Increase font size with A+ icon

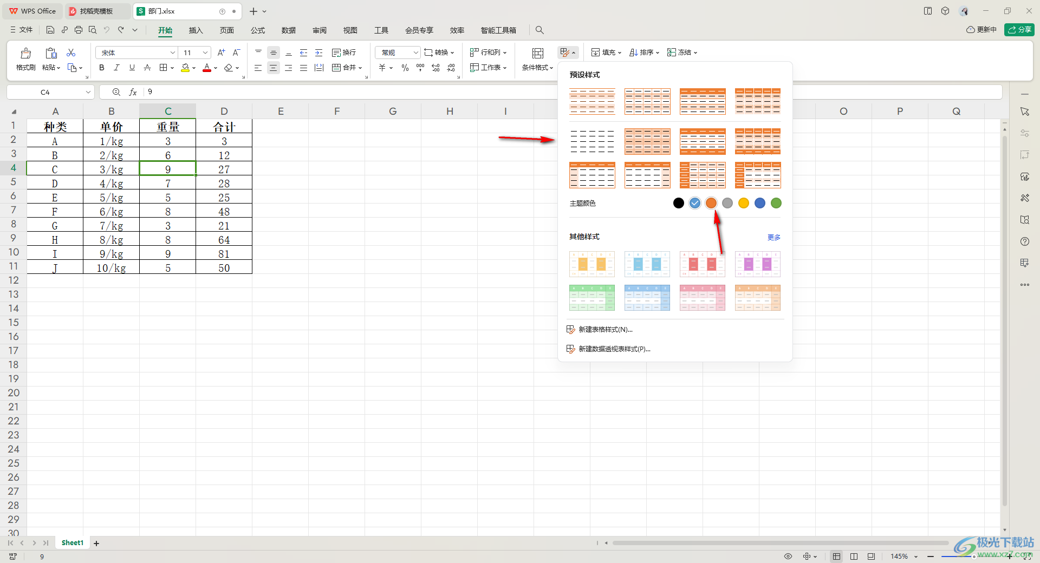(221, 53)
